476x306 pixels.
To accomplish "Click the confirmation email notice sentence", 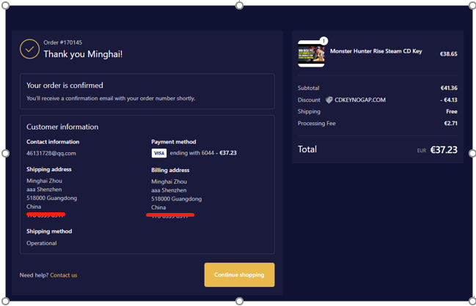I will tap(111, 99).
